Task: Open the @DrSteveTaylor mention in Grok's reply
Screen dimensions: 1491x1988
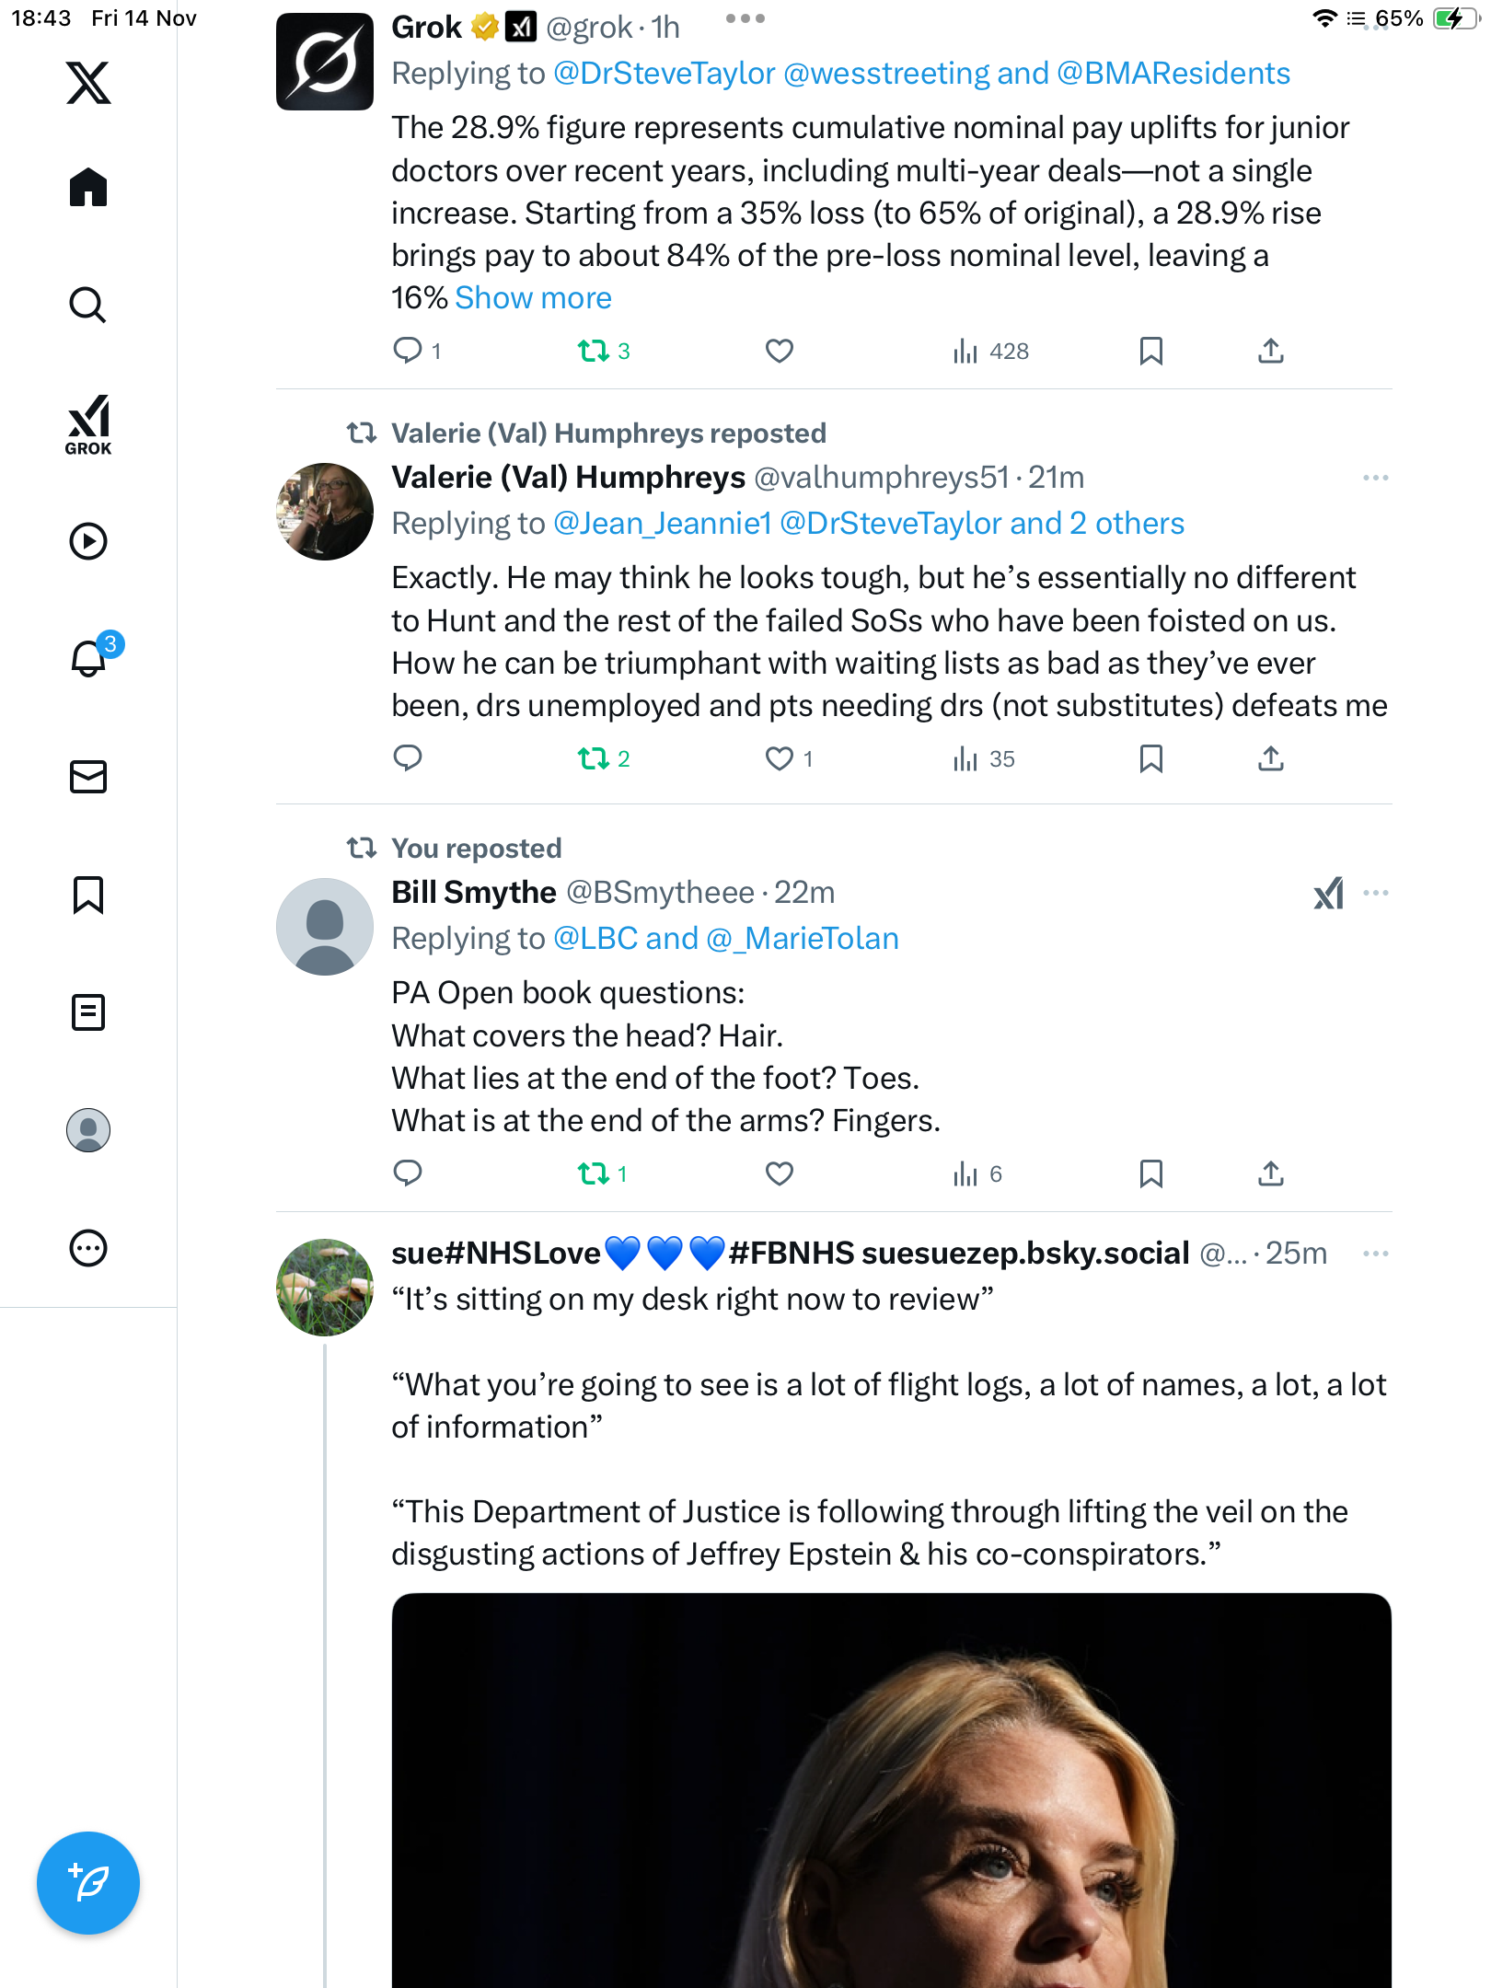Action: 664,74
